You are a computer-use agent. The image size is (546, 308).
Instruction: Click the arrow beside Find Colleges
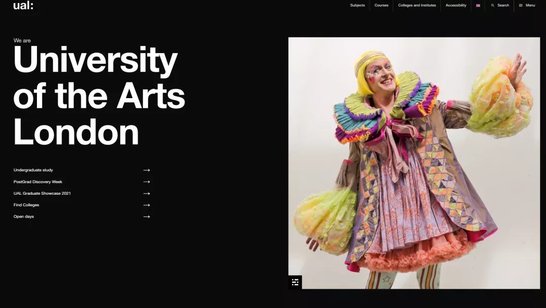[147, 205]
